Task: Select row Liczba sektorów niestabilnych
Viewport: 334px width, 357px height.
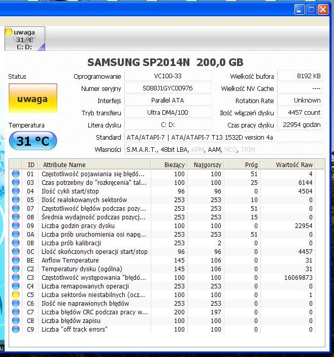Action: tap(162, 295)
